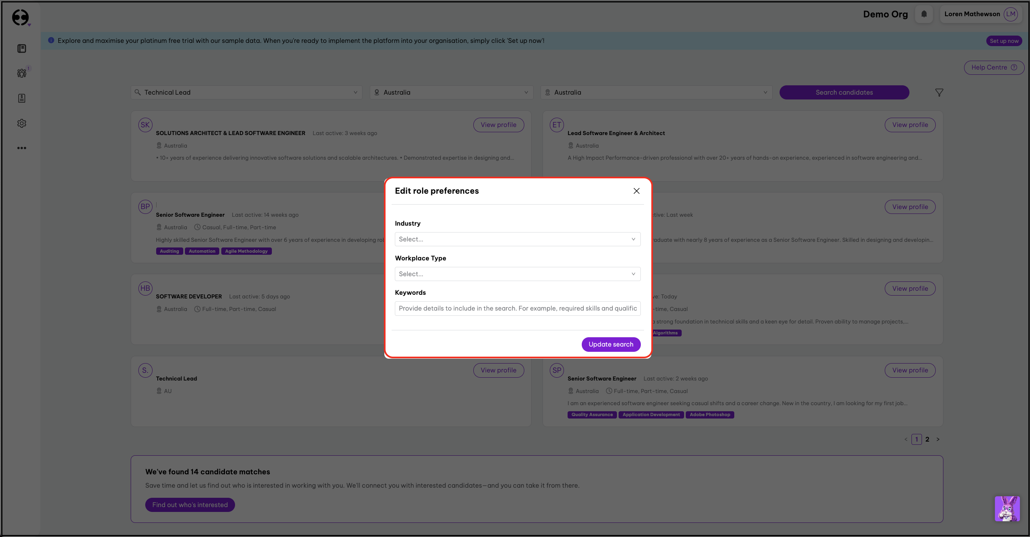
Task: Open the Industry dropdown
Action: pos(517,239)
